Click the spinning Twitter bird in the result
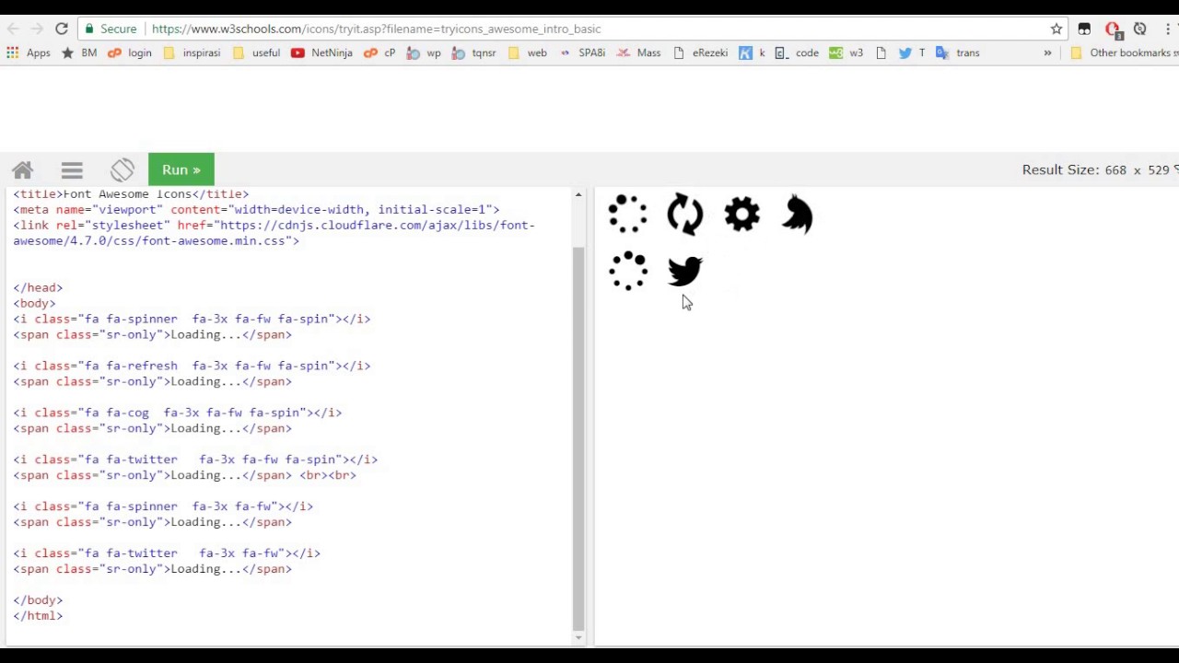1179x663 pixels. (x=799, y=215)
